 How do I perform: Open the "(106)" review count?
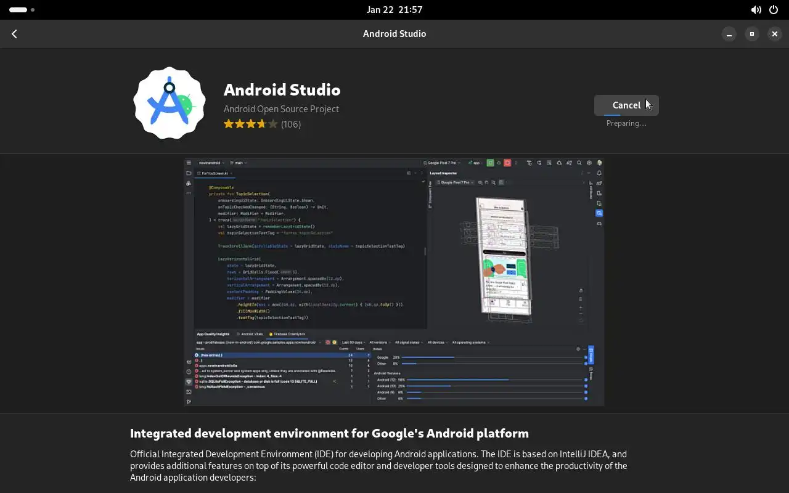(291, 124)
